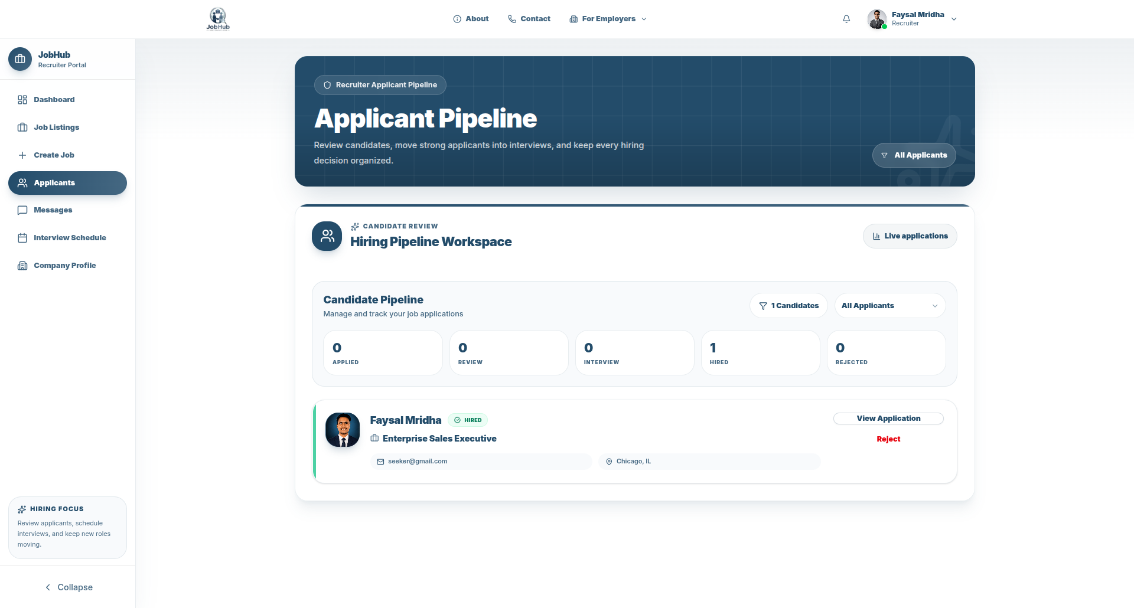The height and width of the screenshot is (608, 1134).
Task: Click the Enterprise Sales Executive job title
Action: click(439, 439)
